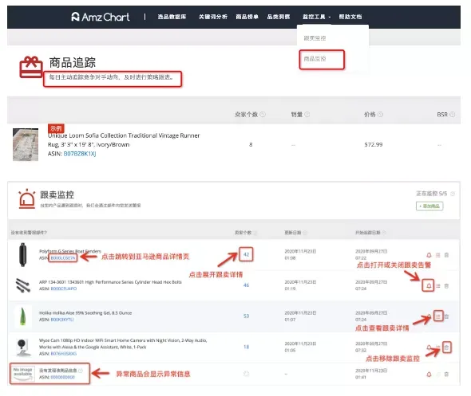The height and width of the screenshot is (396, 471).
Task: Click info icon beside 开始追踪日期 column
Action: (384, 233)
